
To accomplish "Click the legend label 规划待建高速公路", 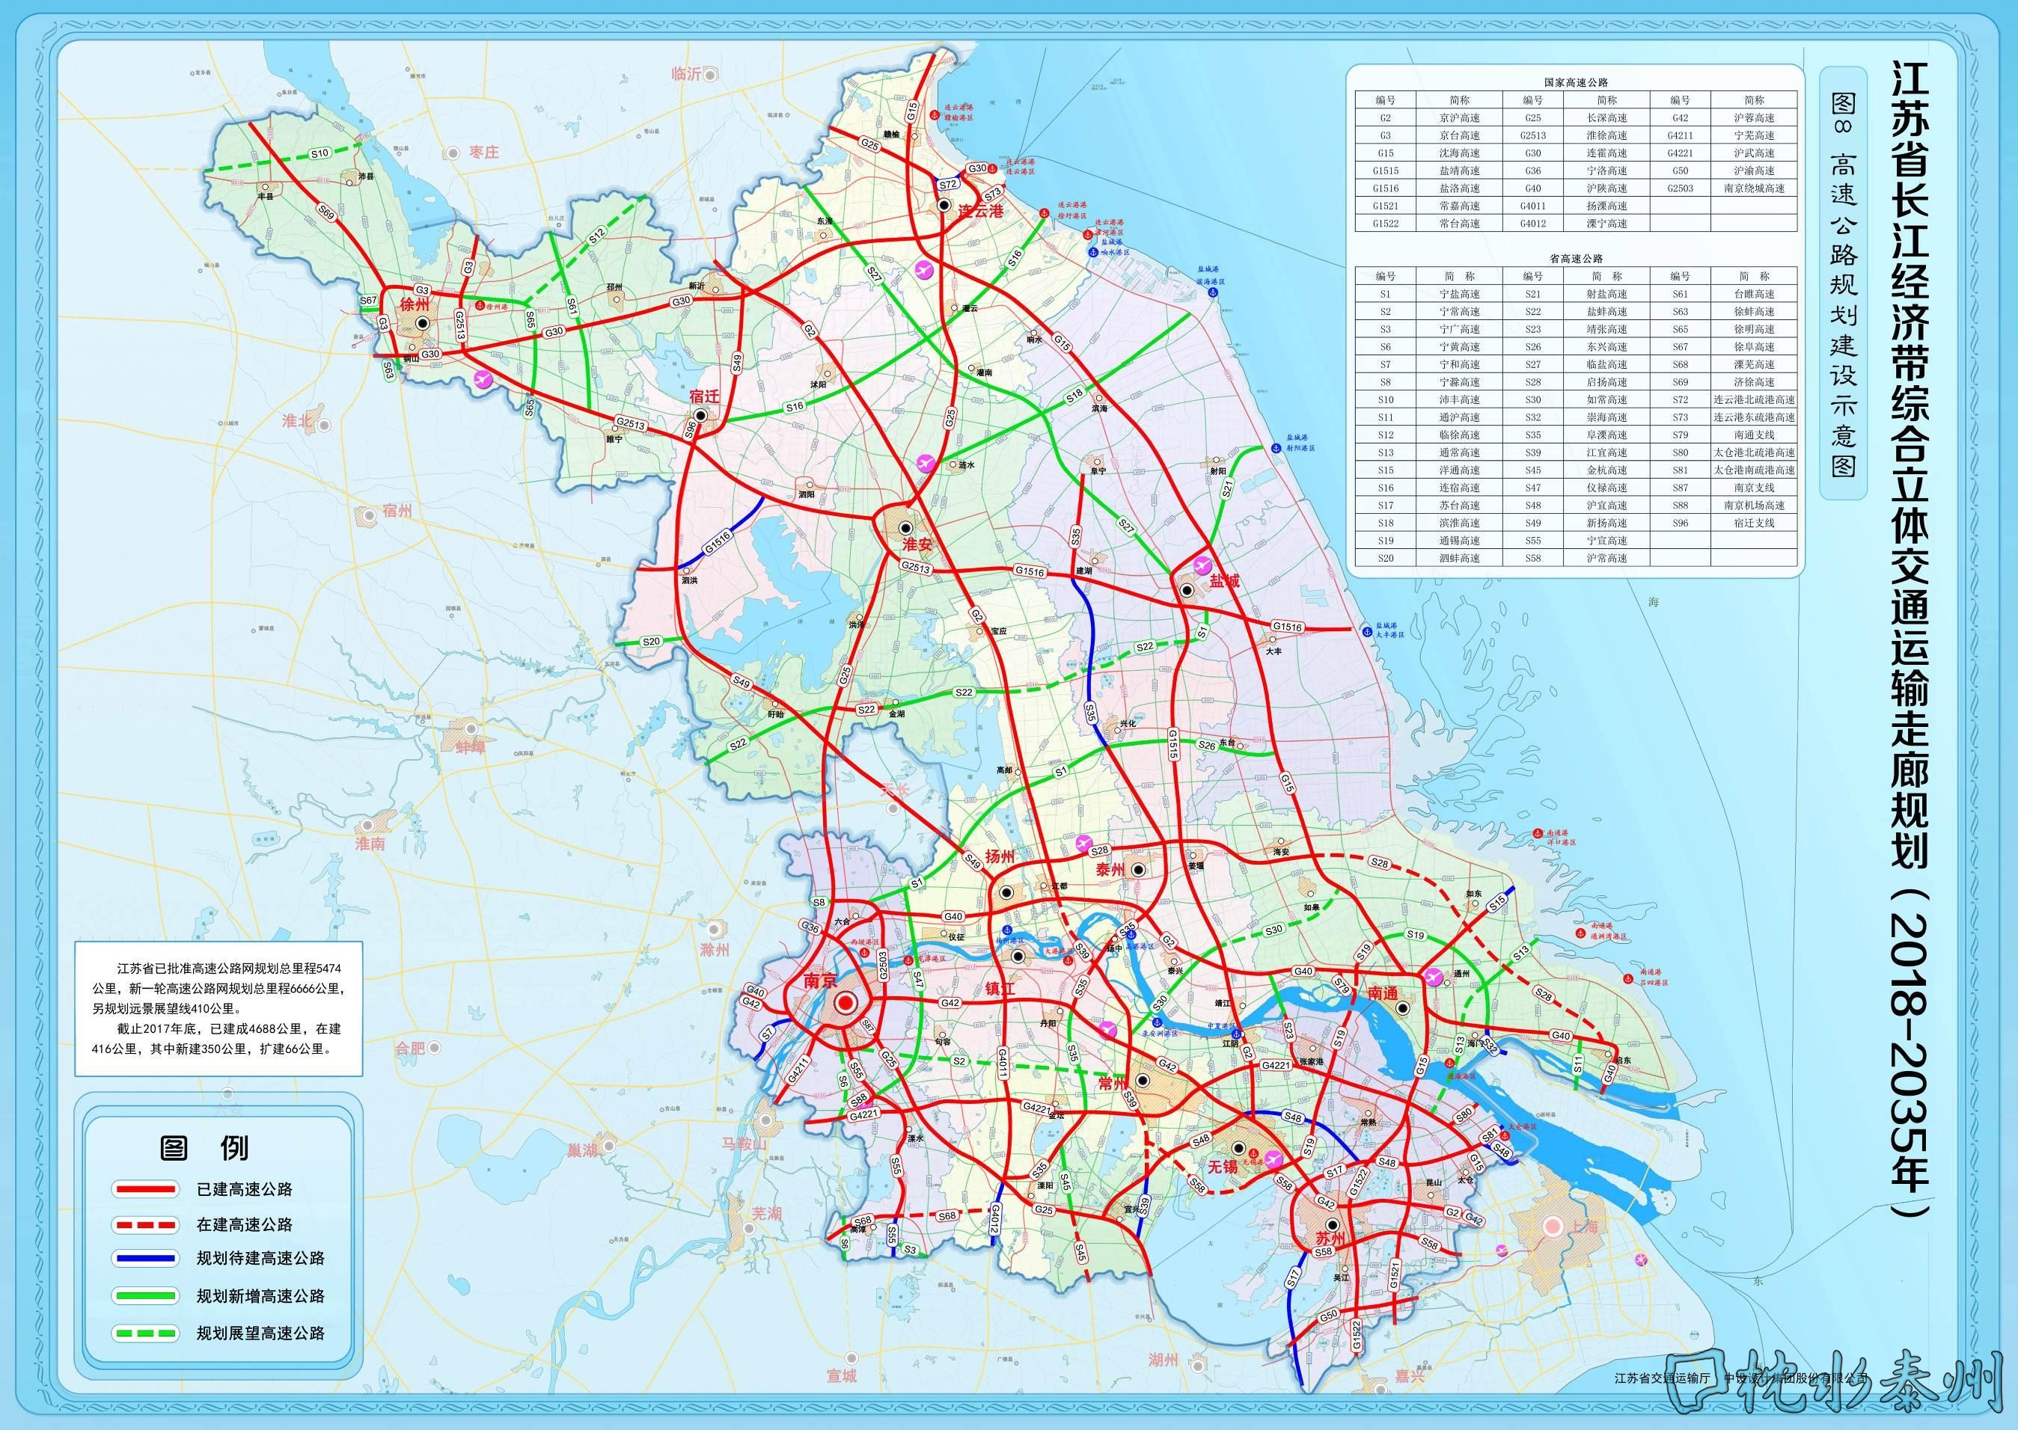I will 260,1259.
